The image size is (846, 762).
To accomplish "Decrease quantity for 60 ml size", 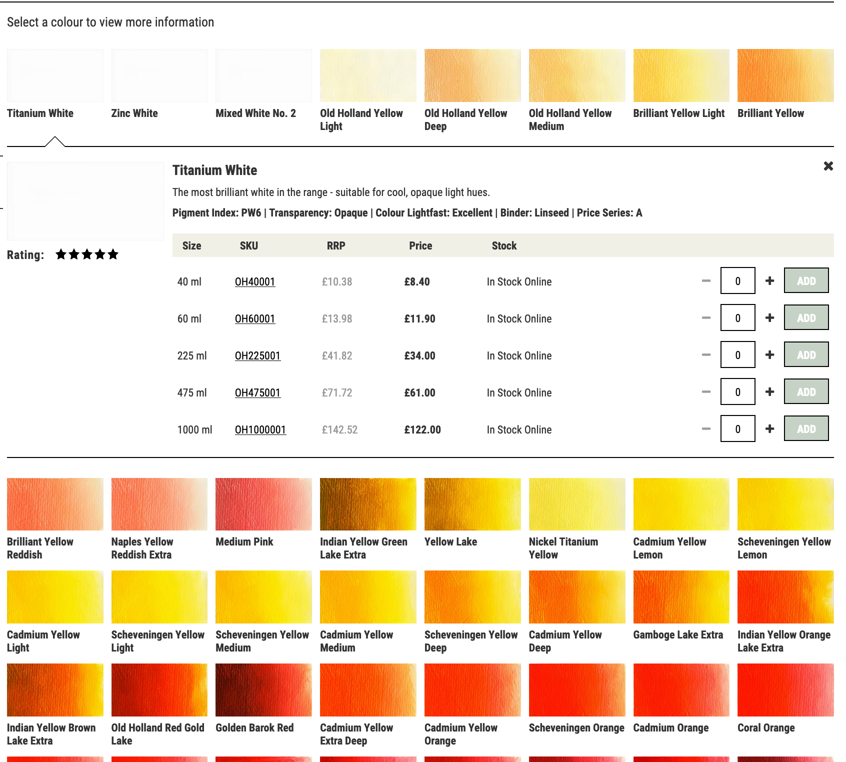I will point(706,318).
